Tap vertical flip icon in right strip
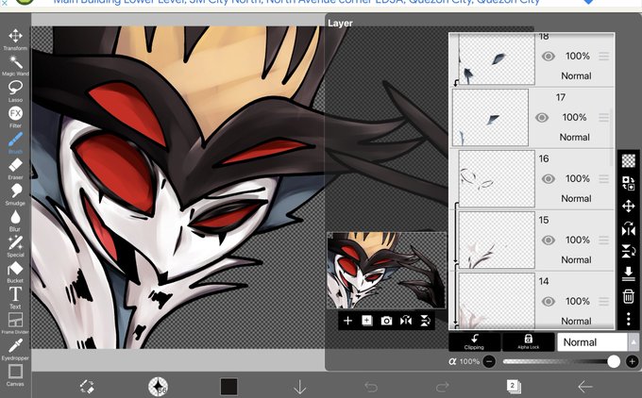Screen dimensions: 642x398 click(629, 251)
